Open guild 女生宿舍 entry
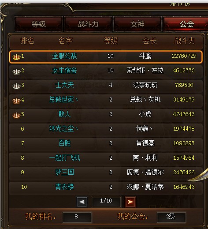 point(64,71)
